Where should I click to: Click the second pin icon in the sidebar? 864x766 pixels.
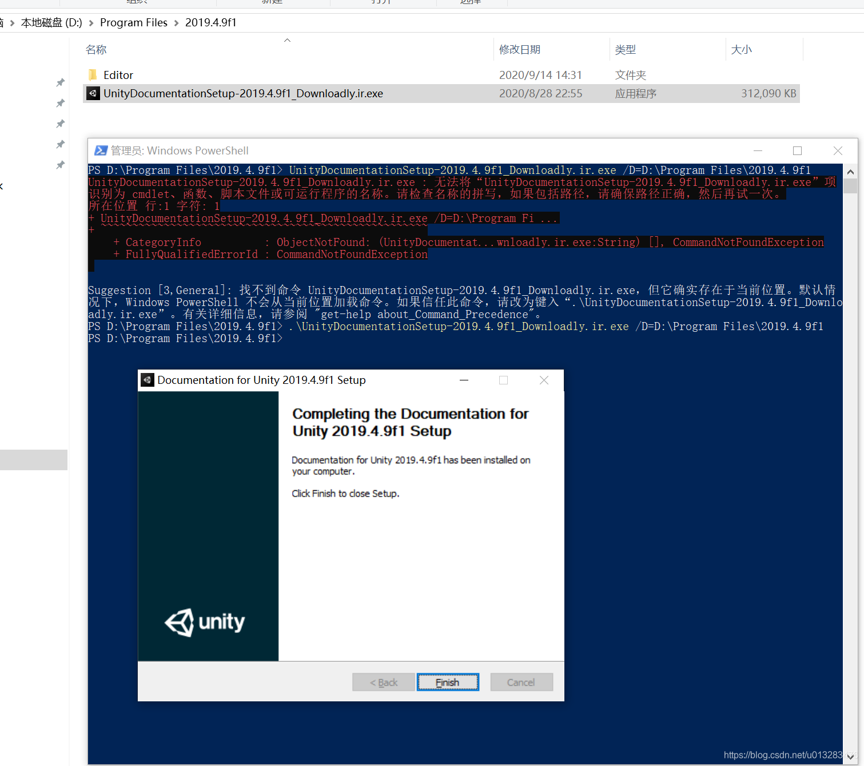coord(59,103)
